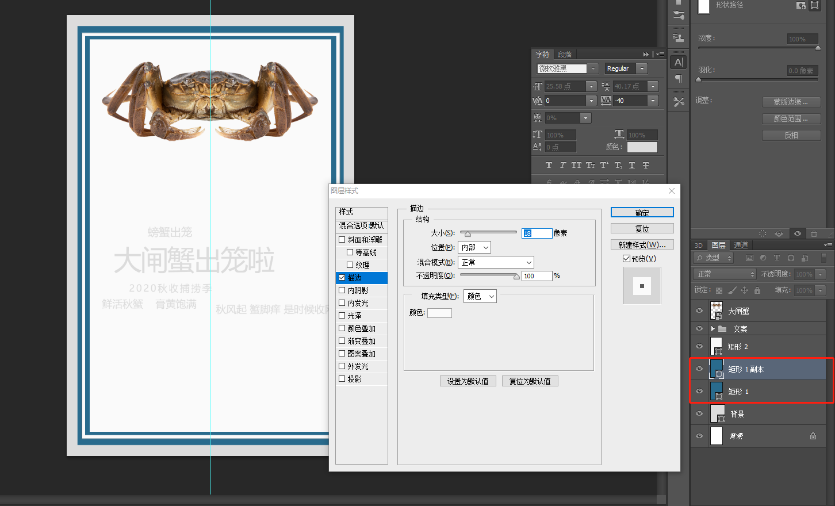Enable the 等高线 checkbox

[350, 252]
